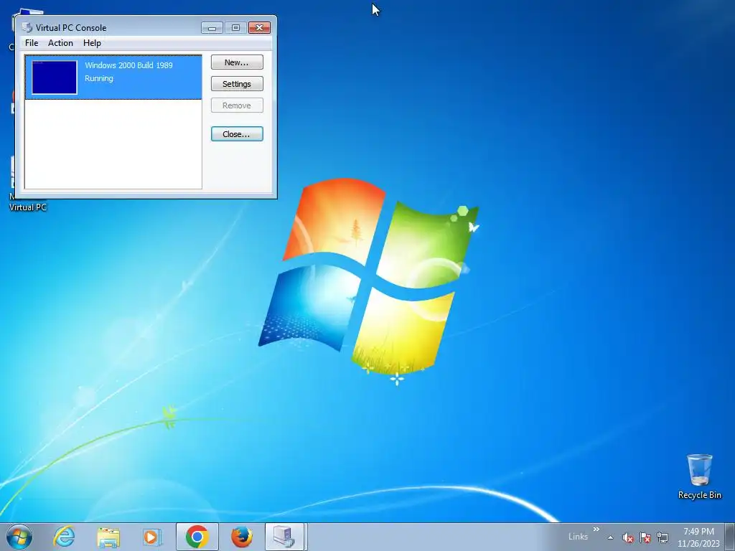
Task: Select the 'Windows 2000 Build 1989' machine name
Action: pos(128,65)
